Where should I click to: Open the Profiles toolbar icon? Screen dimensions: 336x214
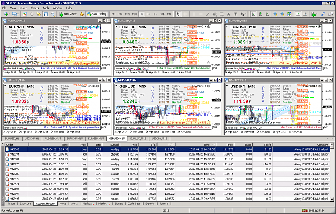[x=14, y=14]
